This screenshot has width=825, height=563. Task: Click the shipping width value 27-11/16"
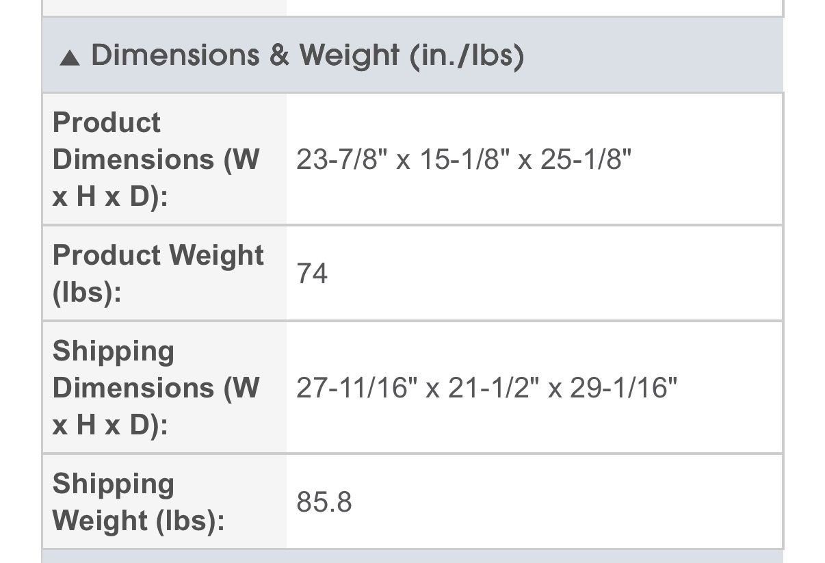[354, 388]
